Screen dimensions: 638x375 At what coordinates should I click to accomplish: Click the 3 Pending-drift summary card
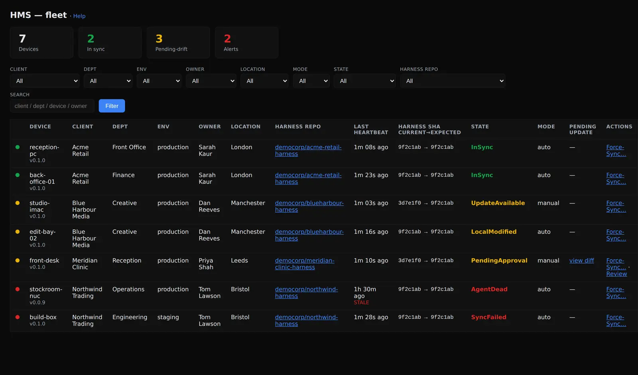pyautogui.click(x=178, y=43)
